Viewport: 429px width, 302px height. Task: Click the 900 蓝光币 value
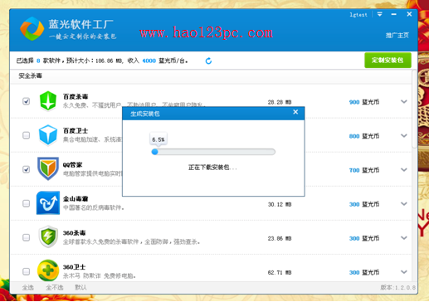pos(364,102)
